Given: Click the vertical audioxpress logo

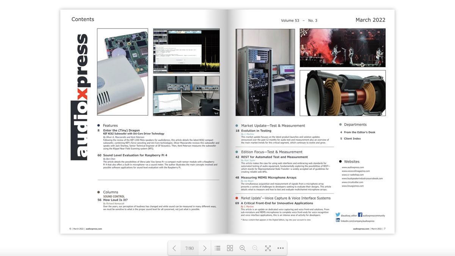Looking at the screenshot, I should (x=80, y=97).
